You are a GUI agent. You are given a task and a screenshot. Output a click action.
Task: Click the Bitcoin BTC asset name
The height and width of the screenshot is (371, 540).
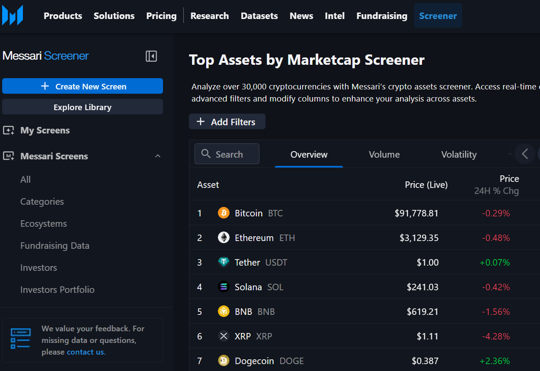point(259,213)
